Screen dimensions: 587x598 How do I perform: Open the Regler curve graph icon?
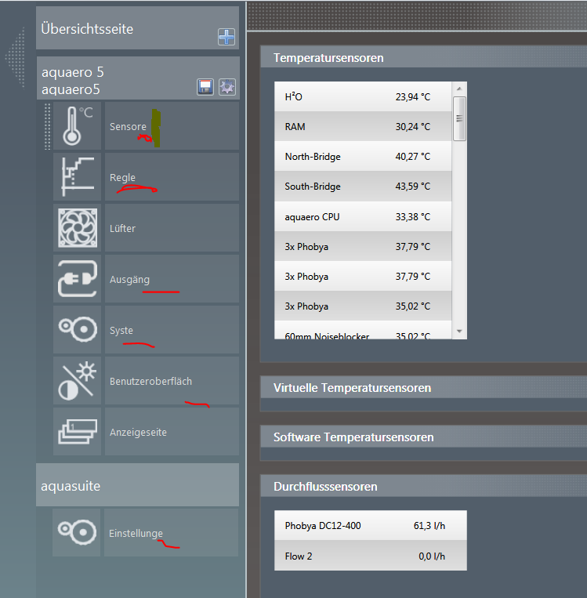77,177
